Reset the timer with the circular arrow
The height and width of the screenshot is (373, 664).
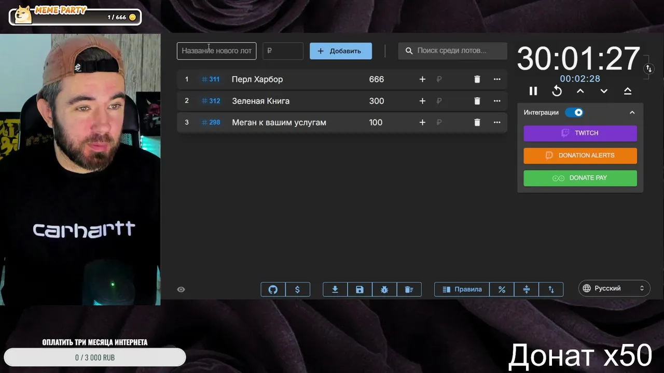[557, 91]
